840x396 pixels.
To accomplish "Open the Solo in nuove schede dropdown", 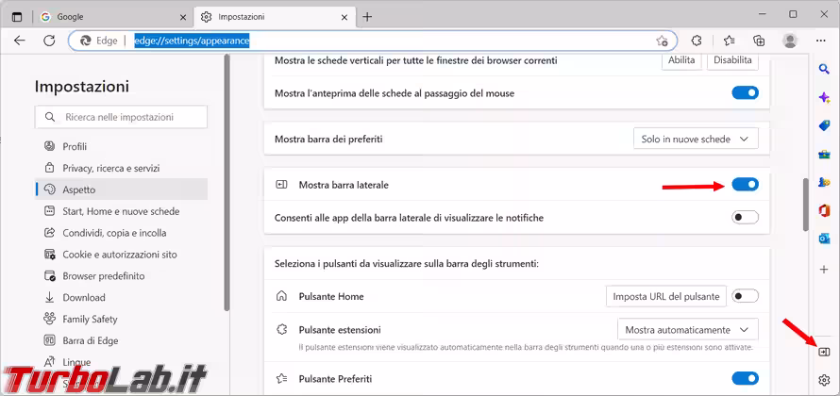I will pos(697,139).
